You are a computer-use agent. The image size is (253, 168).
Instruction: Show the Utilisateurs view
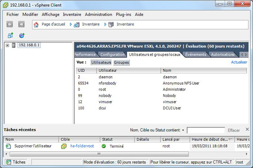(101, 62)
